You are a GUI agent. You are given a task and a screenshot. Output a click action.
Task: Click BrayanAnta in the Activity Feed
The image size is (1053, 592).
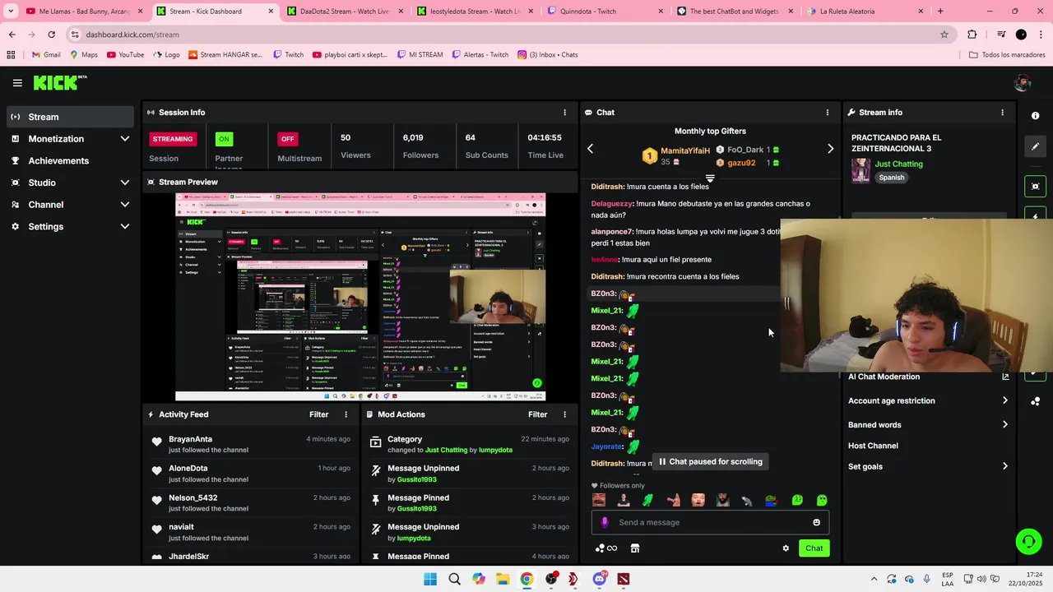coord(190,439)
